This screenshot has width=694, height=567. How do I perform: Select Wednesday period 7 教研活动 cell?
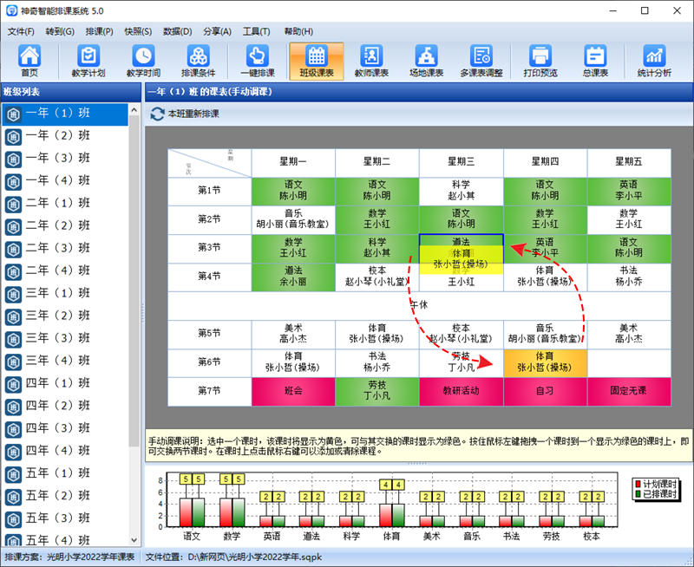pyautogui.click(x=461, y=391)
